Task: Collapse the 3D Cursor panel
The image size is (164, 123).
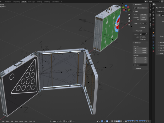Action: coord(137,43)
